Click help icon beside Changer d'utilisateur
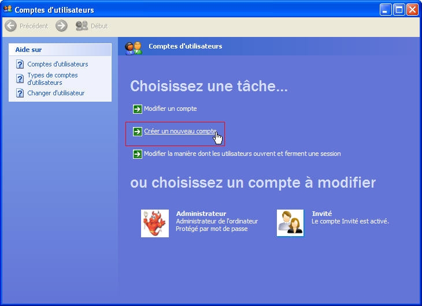Image resolution: width=422 pixels, height=306 pixels. 20,93
